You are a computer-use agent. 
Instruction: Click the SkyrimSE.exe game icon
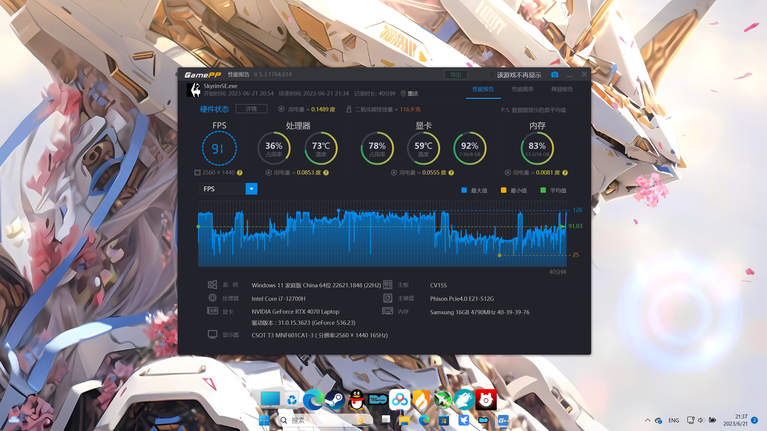click(x=194, y=90)
